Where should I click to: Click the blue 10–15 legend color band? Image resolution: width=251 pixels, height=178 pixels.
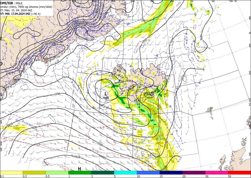(148, 172)
